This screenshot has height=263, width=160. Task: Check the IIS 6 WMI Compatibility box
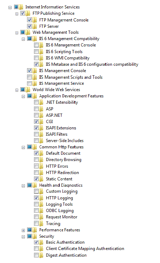coord(36,58)
